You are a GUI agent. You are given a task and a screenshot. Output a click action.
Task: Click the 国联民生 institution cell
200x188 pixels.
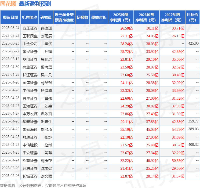(30, 36)
